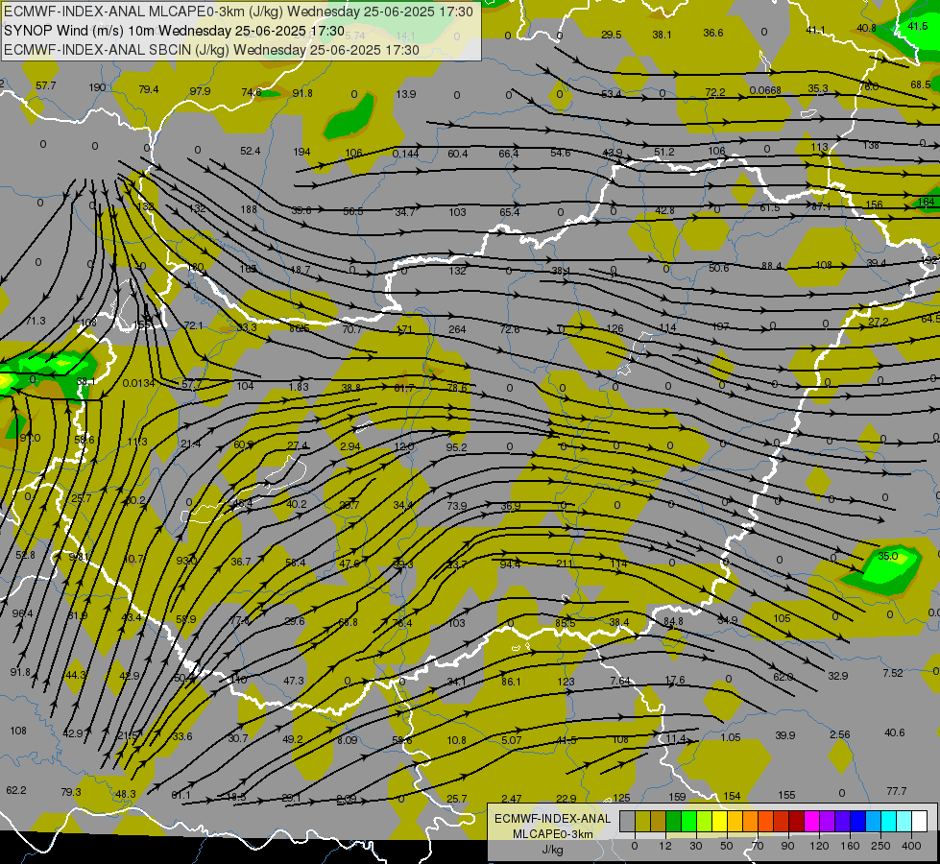Viewport: 940px width, 864px height.
Task: Click the gray swatch in the MLCAPE legend
Action: pyautogui.click(x=627, y=822)
